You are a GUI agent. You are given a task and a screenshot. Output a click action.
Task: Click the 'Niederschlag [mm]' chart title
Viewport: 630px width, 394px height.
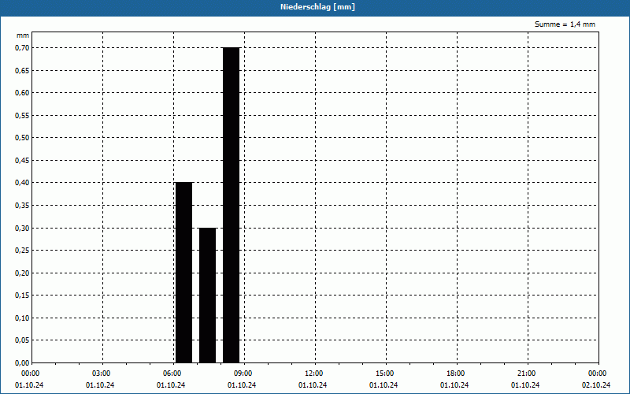coord(317,7)
